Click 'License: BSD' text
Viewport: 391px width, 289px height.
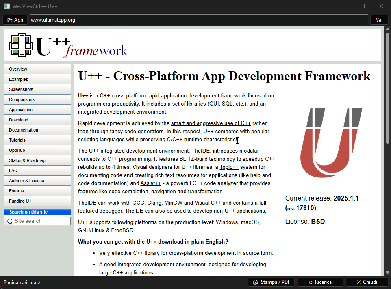pos(305,221)
